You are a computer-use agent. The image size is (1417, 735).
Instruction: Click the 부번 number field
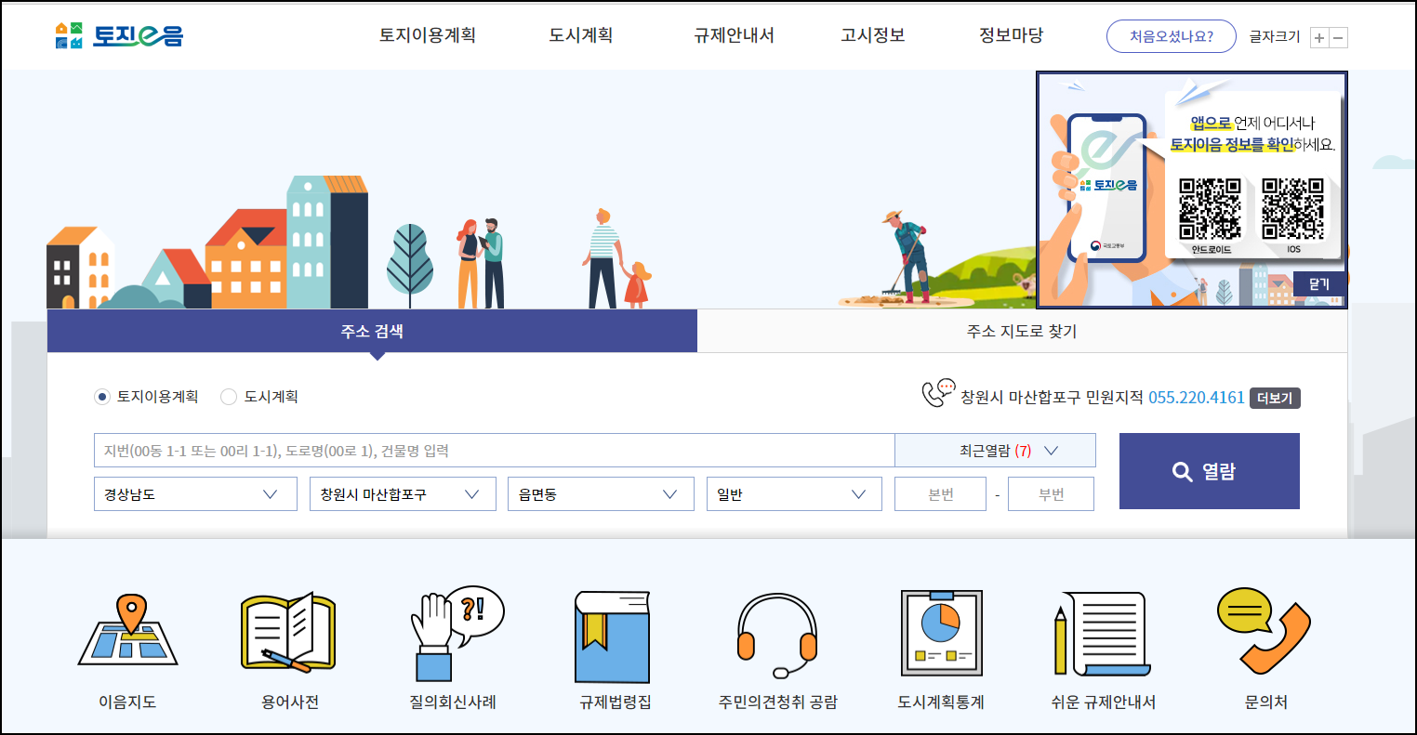tap(1051, 494)
